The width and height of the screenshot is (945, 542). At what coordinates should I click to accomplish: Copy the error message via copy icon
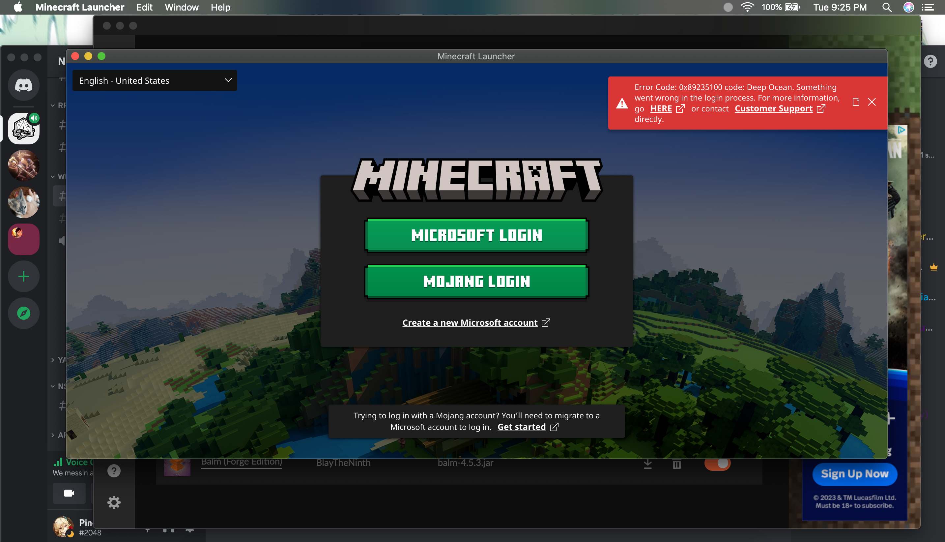point(855,102)
